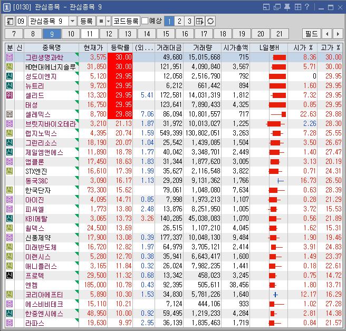Select stock 뉴트리
The height and width of the screenshot is (331, 346).
(35, 86)
